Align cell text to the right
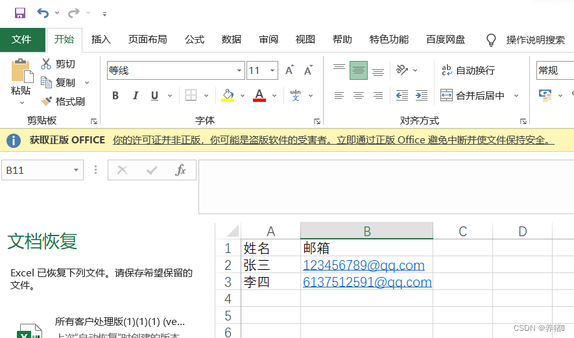Screen dimensions: 574x338 point(378,95)
